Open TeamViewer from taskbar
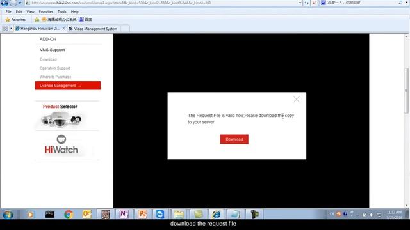This screenshot has width=410, height=230. click(160, 214)
